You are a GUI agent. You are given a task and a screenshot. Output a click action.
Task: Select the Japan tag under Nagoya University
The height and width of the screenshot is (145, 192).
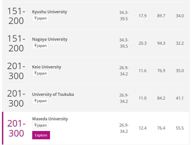(x=40, y=46)
